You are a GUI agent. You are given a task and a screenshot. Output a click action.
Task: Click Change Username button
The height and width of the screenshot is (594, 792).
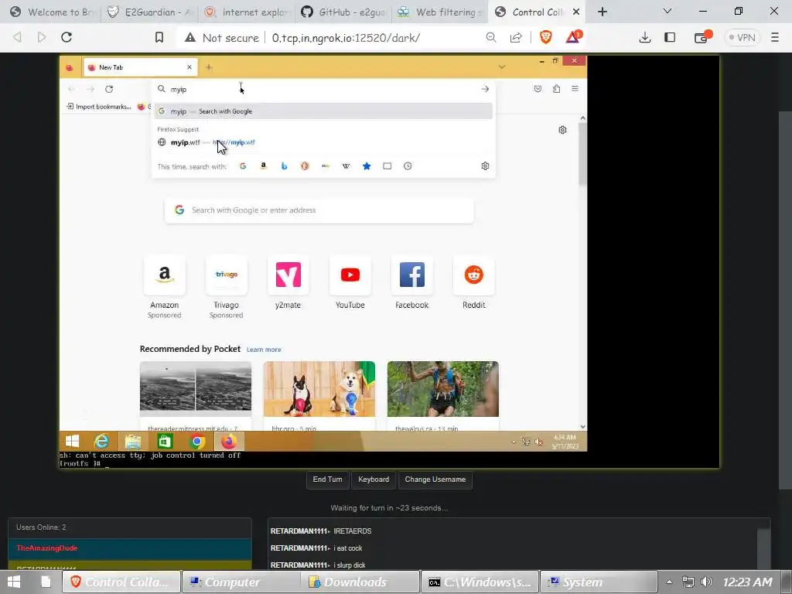(x=435, y=480)
